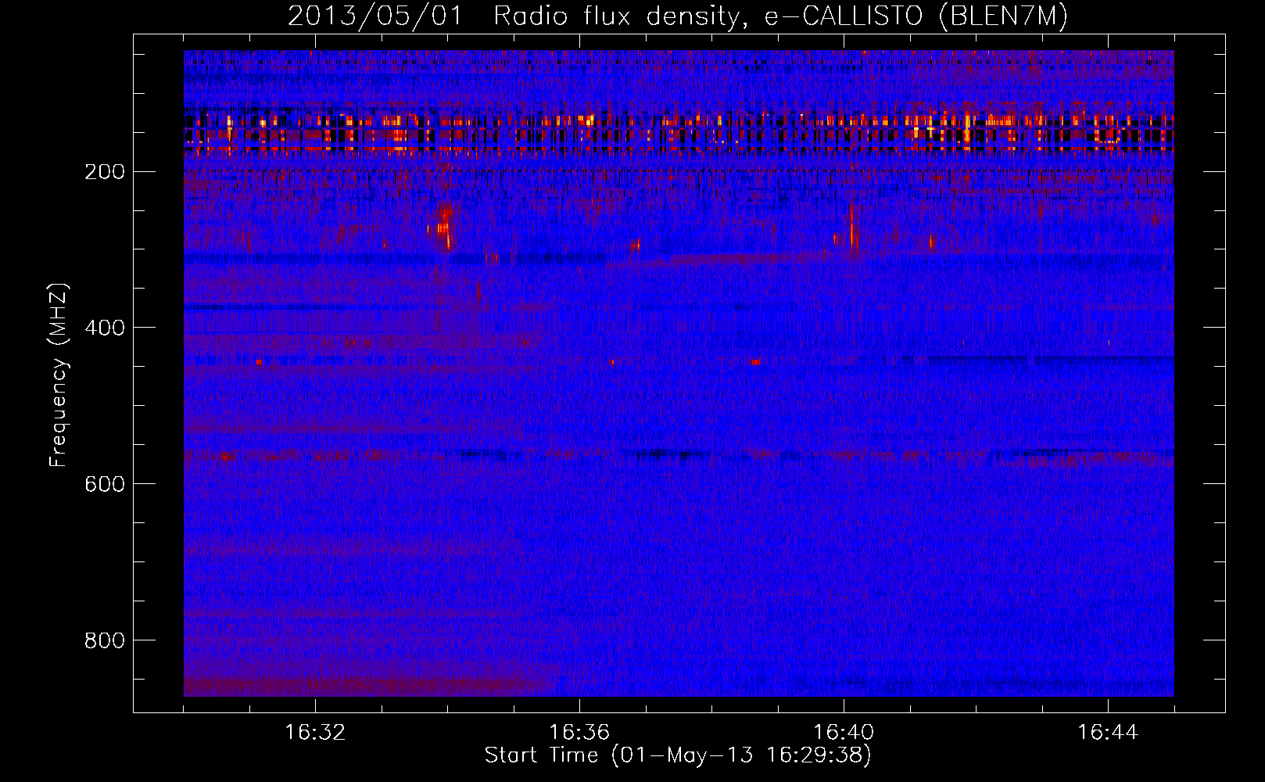
Task: Click the bright radio burst just before 16:34
Action: click(445, 225)
